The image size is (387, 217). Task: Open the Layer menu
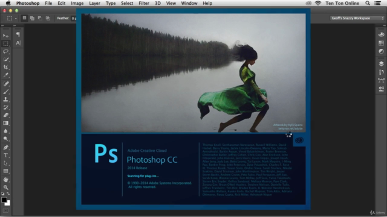(x=94, y=3)
